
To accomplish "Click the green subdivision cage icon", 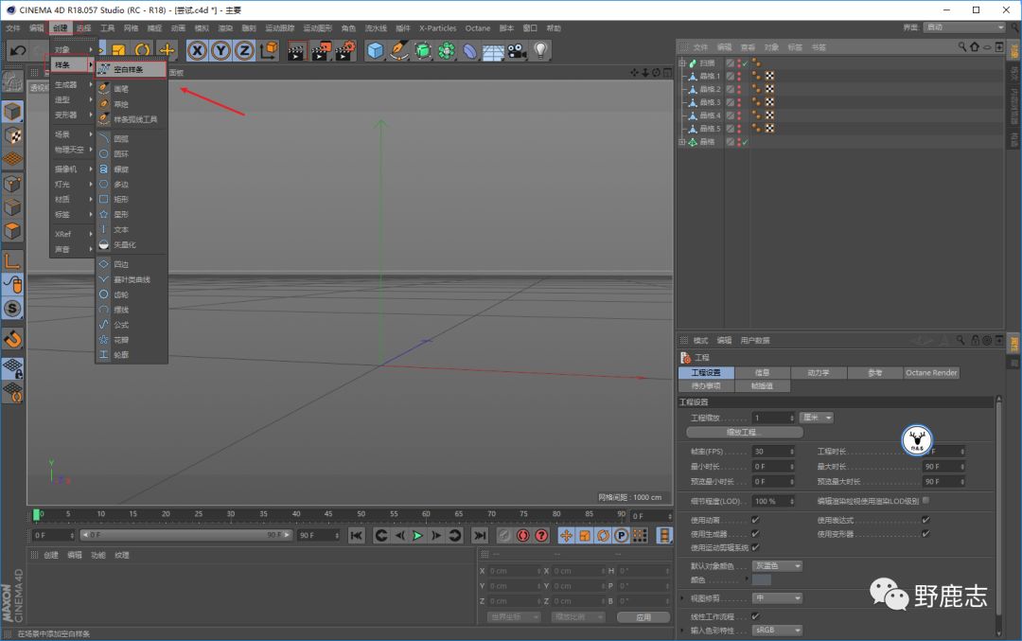I will [422, 50].
